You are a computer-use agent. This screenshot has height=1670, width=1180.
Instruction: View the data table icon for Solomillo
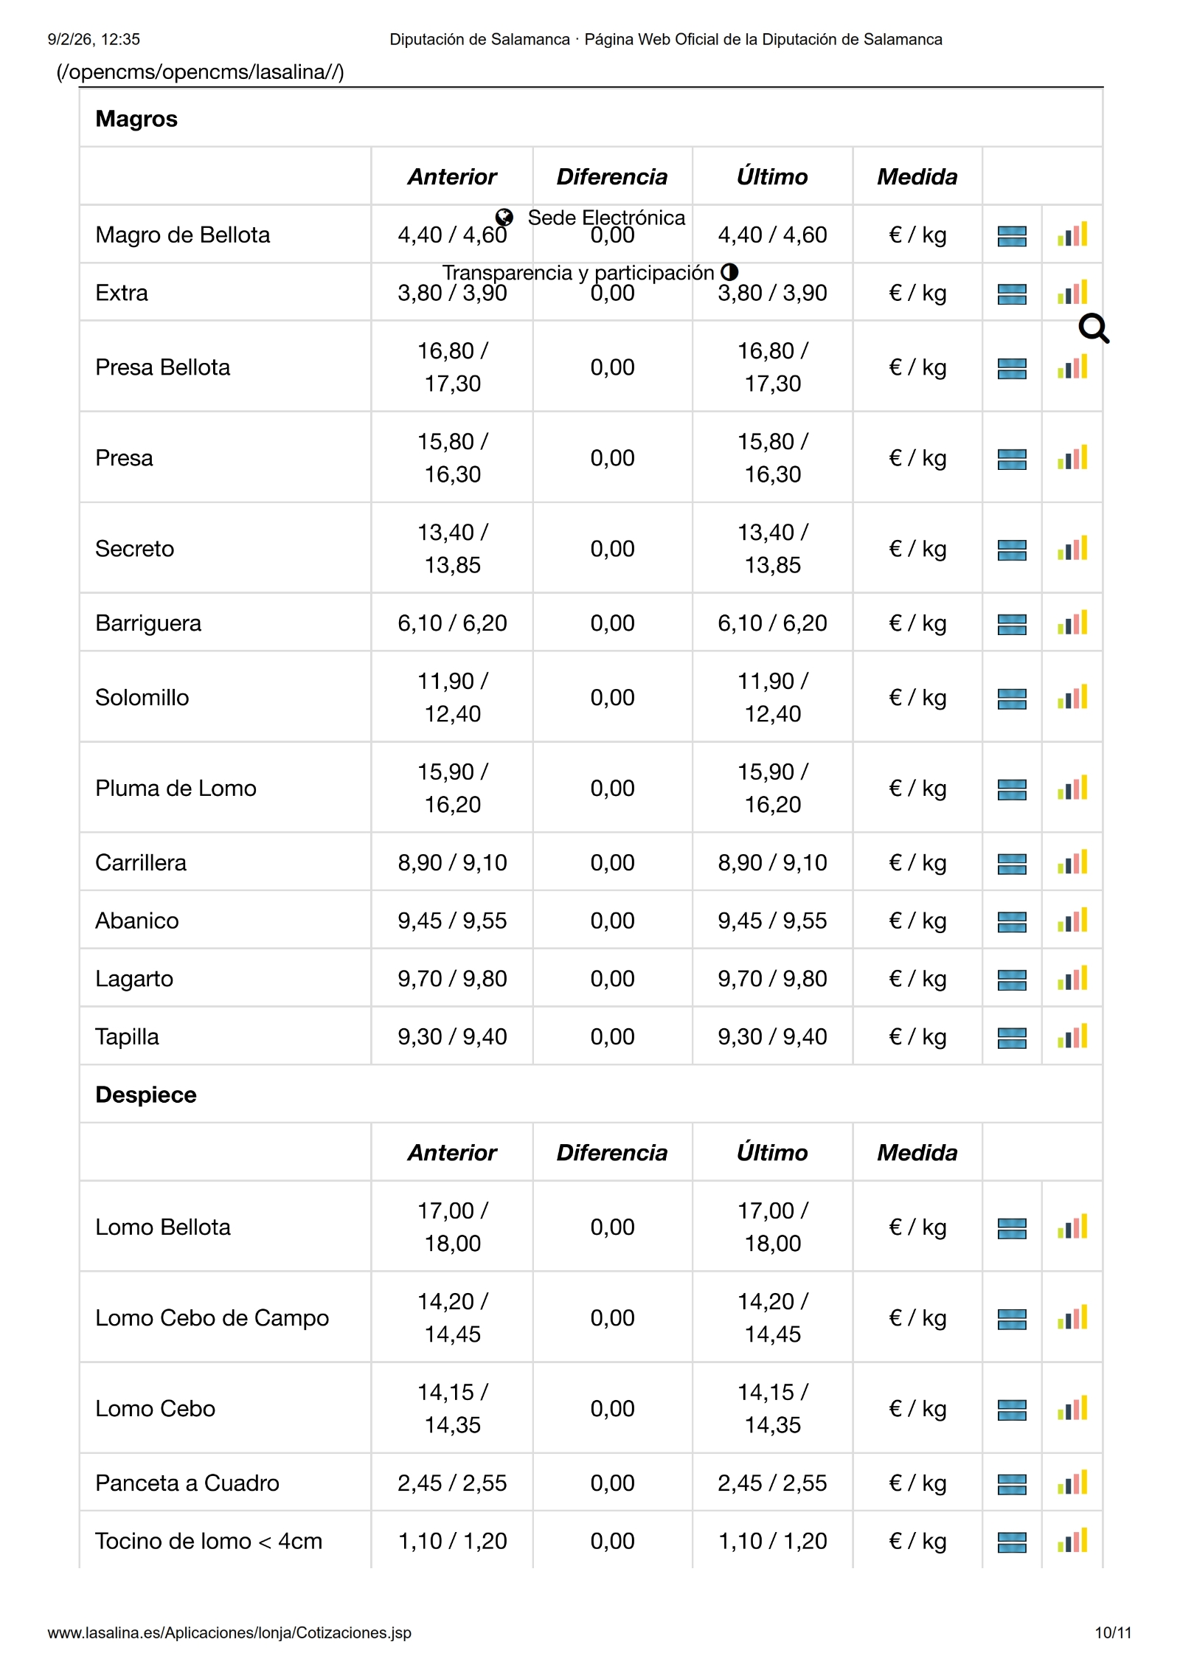(x=1011, y=699)
